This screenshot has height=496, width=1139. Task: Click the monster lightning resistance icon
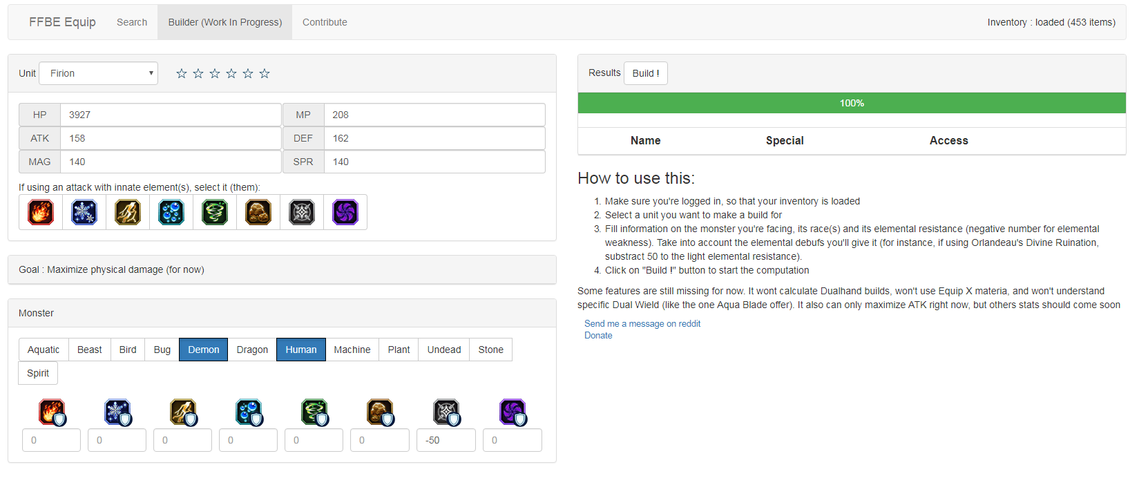(183, 412)
